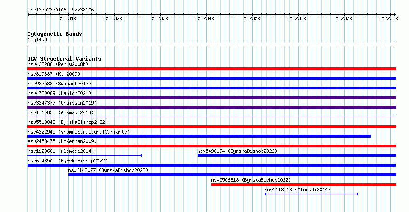This screenshot has height=212, width=409.
Task: Click the 52231k ruler position
Action: (68, 18)
